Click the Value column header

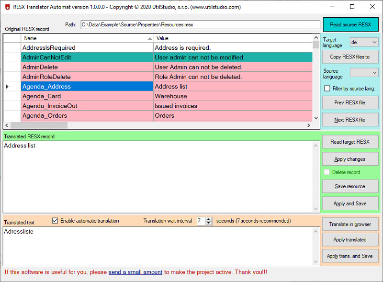(233, 38)
